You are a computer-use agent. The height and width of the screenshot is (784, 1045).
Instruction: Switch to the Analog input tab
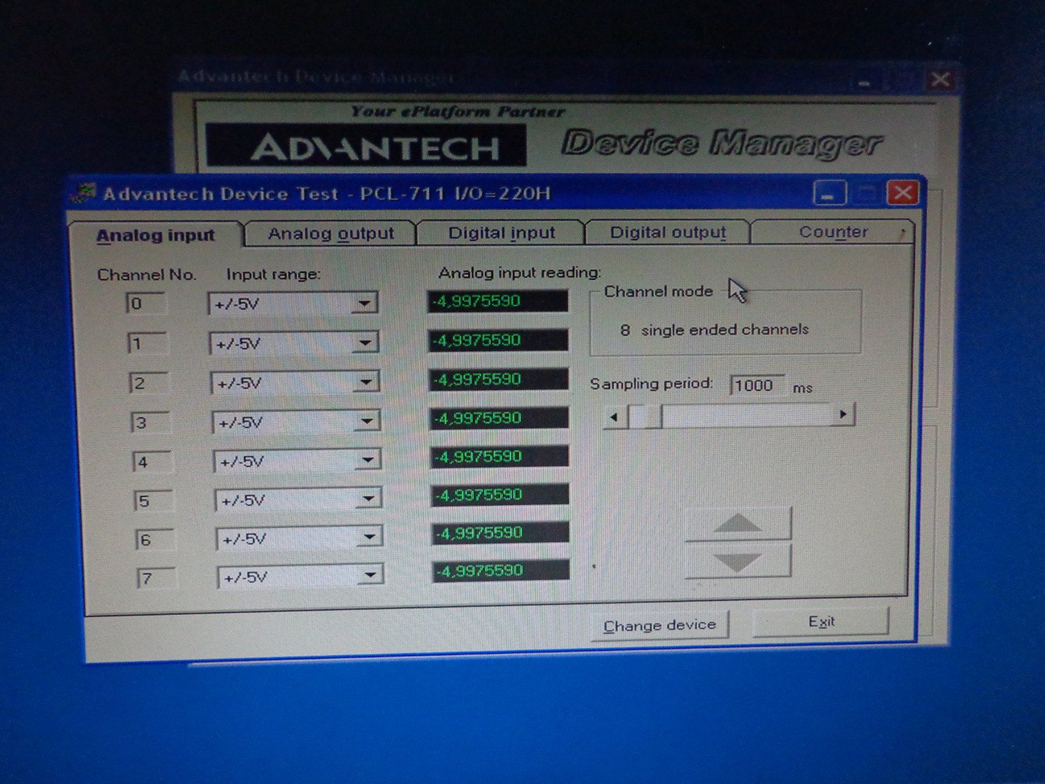(x=155, y=235)
